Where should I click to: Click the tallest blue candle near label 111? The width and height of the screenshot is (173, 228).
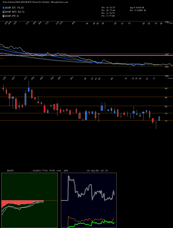26,99
